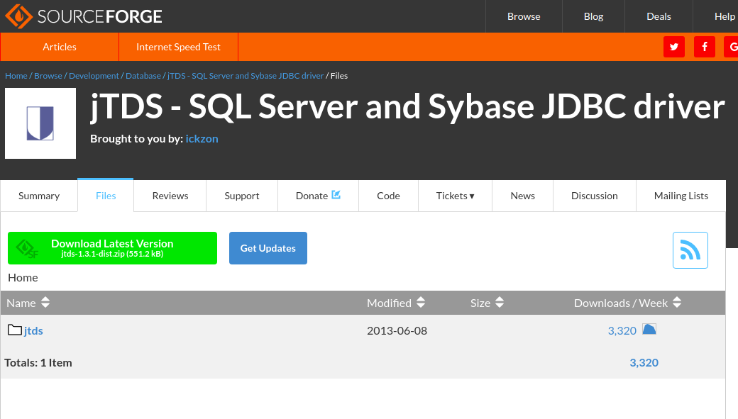The image size is (738, 419).
Task: Click the Google share icon
Action: [x=732, y=47]
